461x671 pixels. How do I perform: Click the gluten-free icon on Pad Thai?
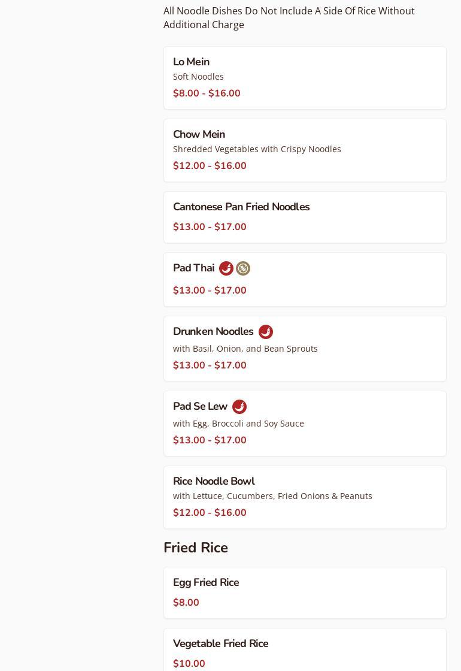pos(243,268)
